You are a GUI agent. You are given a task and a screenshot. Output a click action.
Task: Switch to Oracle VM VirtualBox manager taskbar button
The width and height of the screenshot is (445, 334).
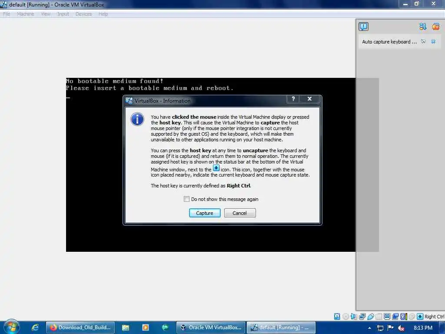coord(211,327)
